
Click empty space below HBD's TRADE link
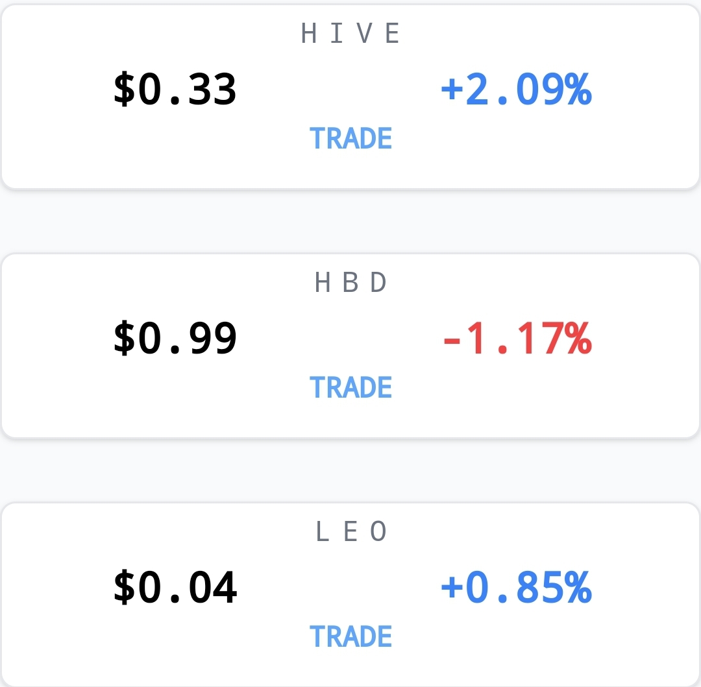tap(350, 418)
